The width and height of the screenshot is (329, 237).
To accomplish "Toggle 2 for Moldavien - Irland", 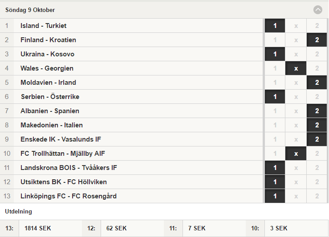I will (317, 83).
